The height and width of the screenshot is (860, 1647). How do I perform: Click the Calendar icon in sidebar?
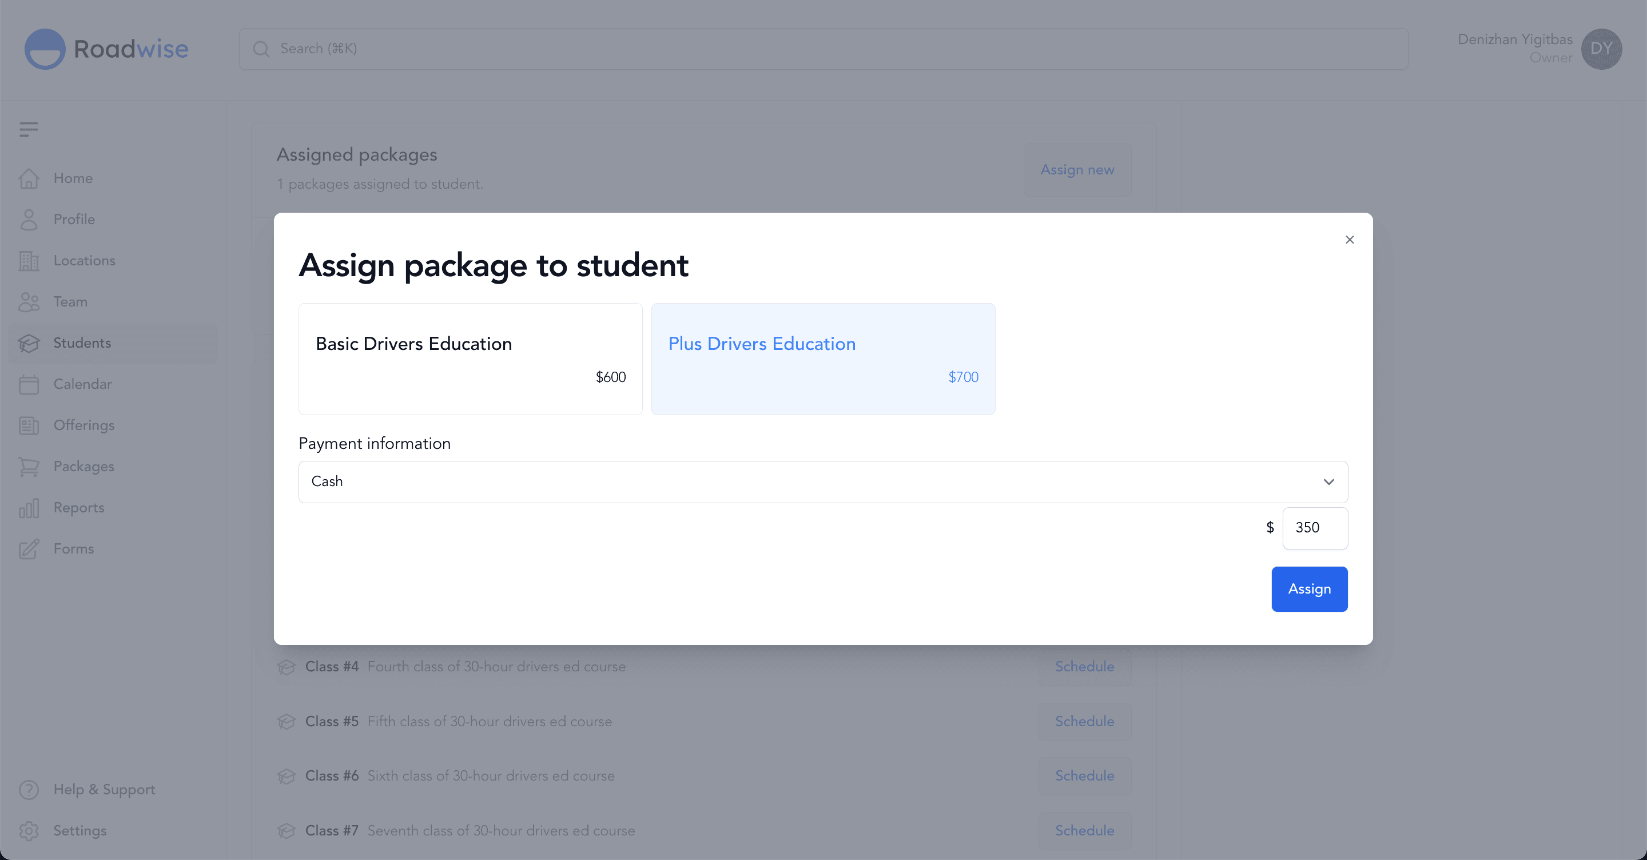pos(29,384)
